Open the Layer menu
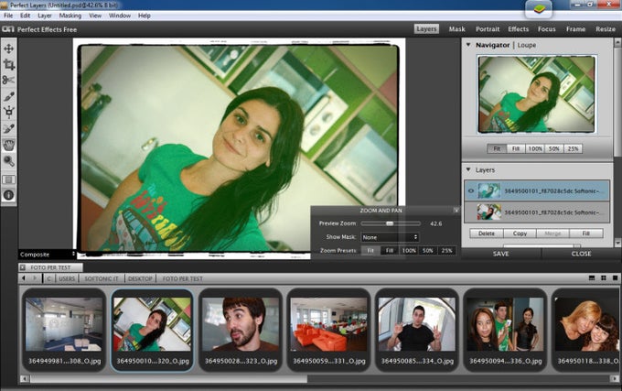Image resolution: width=622 pixels, height=391 pixels. tap(45, 16)
